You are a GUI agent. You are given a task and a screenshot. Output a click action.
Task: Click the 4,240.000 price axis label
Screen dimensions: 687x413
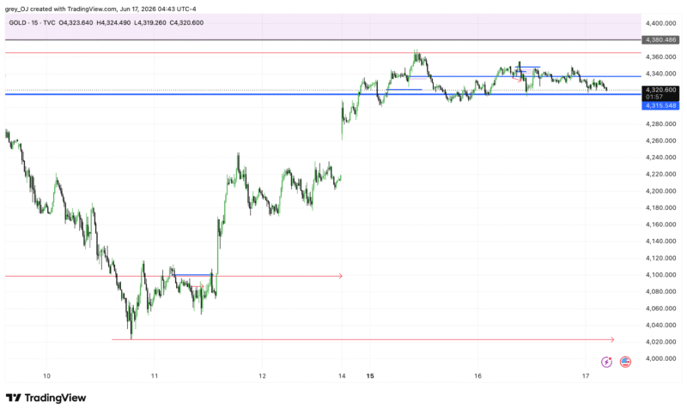point(660,158)
